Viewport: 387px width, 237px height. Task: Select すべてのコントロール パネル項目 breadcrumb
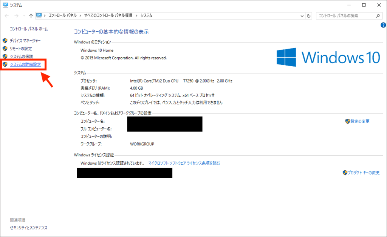point(108,15)
